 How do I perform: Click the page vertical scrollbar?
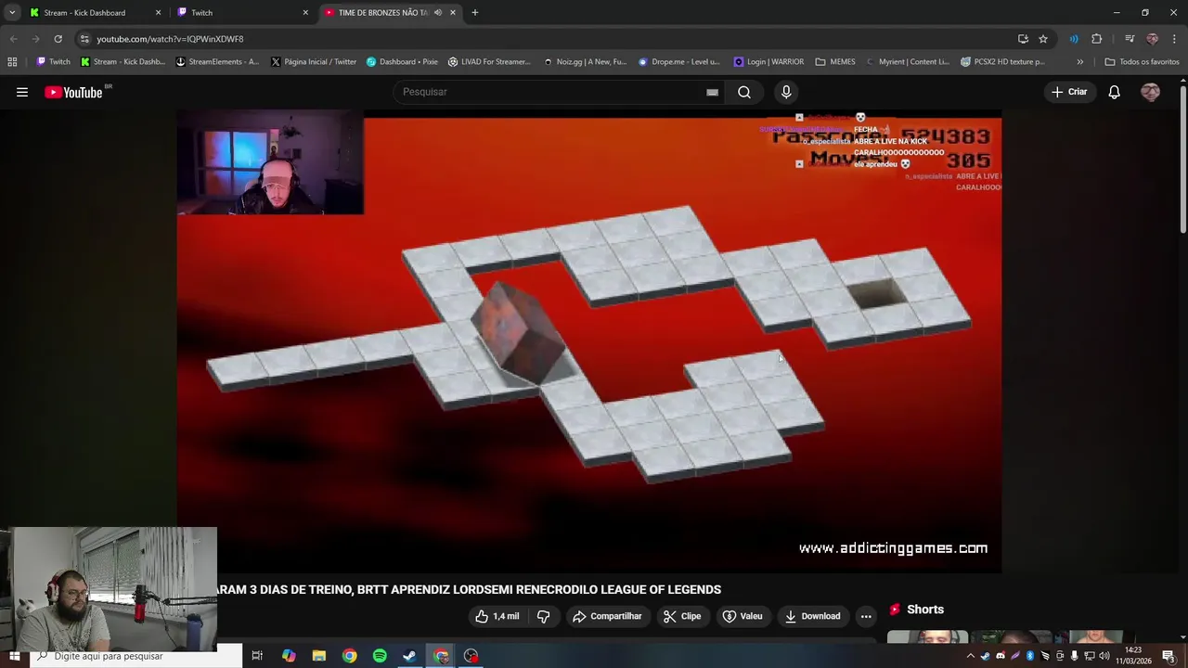pos(1182,158)
